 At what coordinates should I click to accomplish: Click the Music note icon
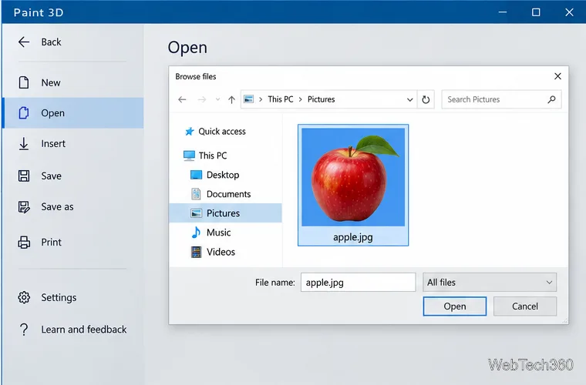(x=196, y=232)
